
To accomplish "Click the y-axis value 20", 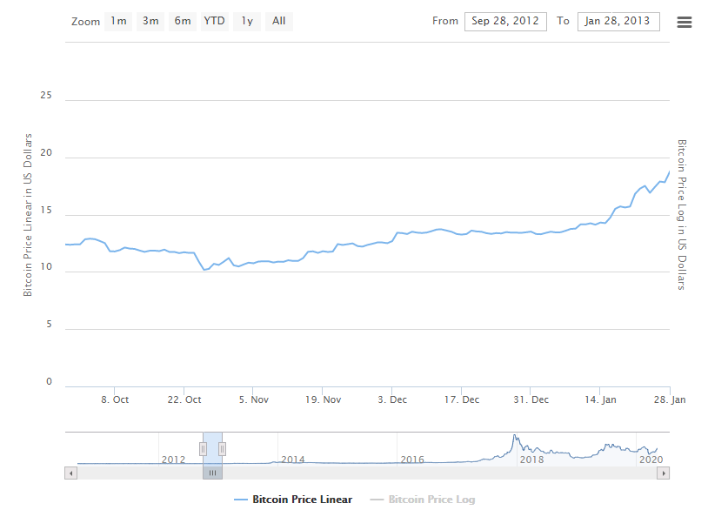I will (x=46, y=152).
